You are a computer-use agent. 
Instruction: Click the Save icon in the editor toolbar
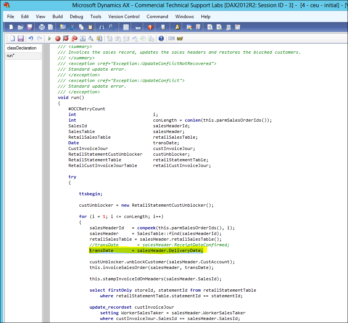click(21, 38)
